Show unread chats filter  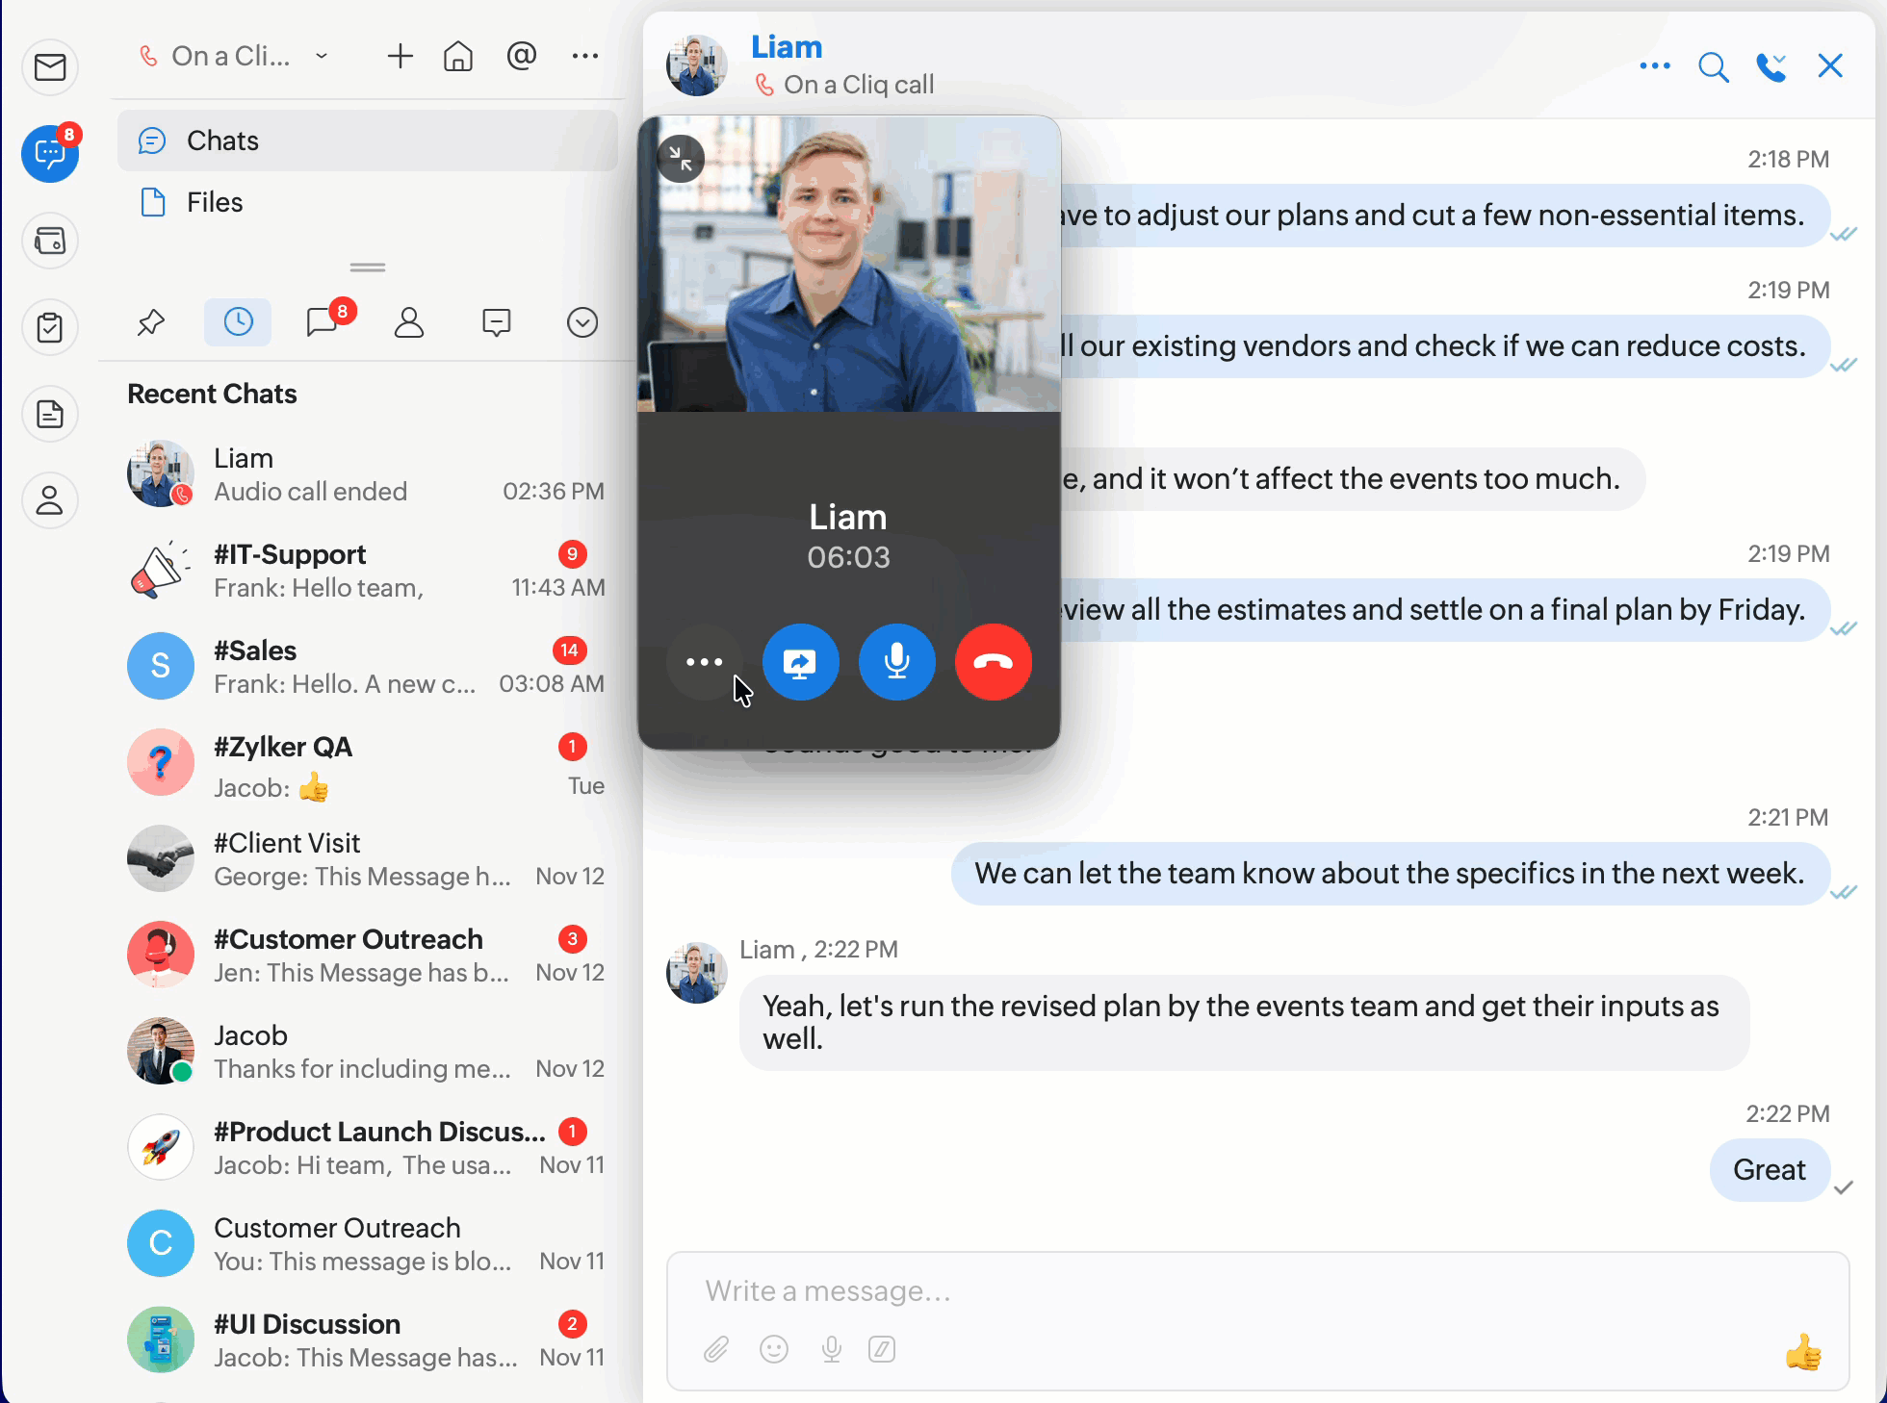323,322
